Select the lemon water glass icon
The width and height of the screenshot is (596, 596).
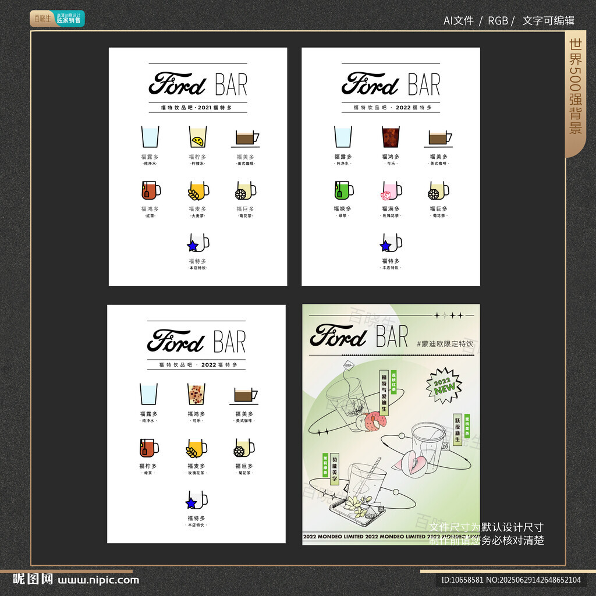click(198, 137)
